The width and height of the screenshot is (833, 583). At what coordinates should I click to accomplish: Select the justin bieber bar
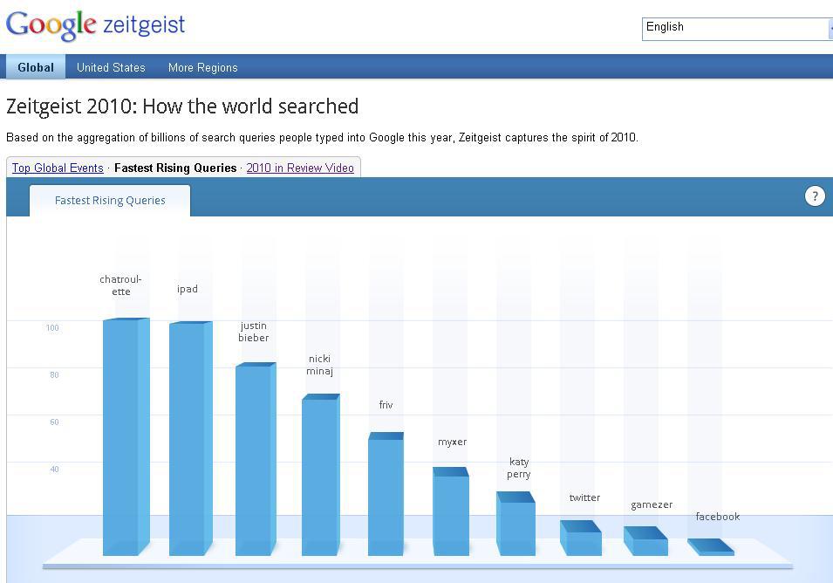tap(254, 458)
